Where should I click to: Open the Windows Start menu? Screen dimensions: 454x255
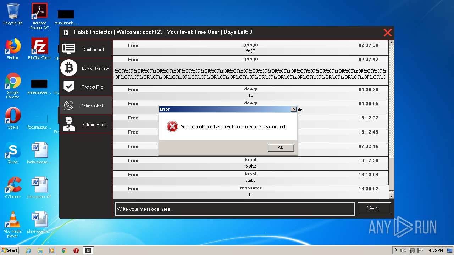10,250
